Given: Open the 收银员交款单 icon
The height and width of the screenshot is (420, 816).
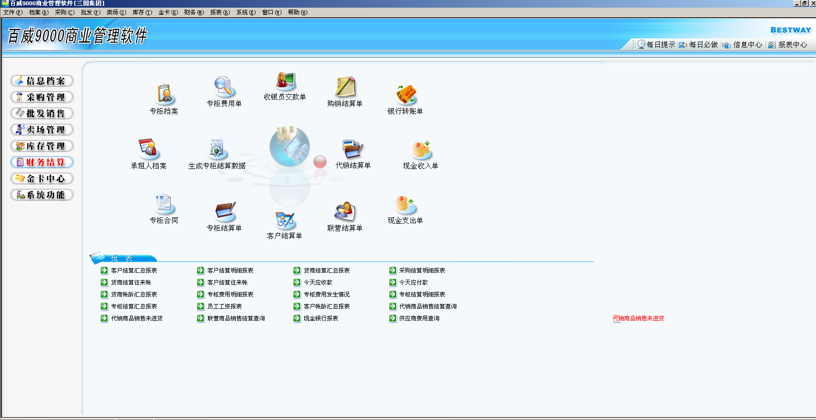Looking at the screenshot, I should pos(286,81).
